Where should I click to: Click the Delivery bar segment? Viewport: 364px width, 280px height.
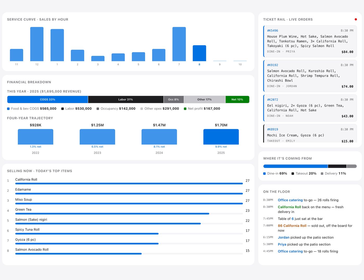click(352, 166)
